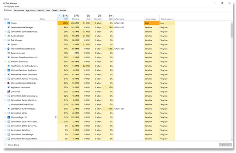Sort processes by Memory column header
This screenshot has height=153, width=236.
click(74, 17)
